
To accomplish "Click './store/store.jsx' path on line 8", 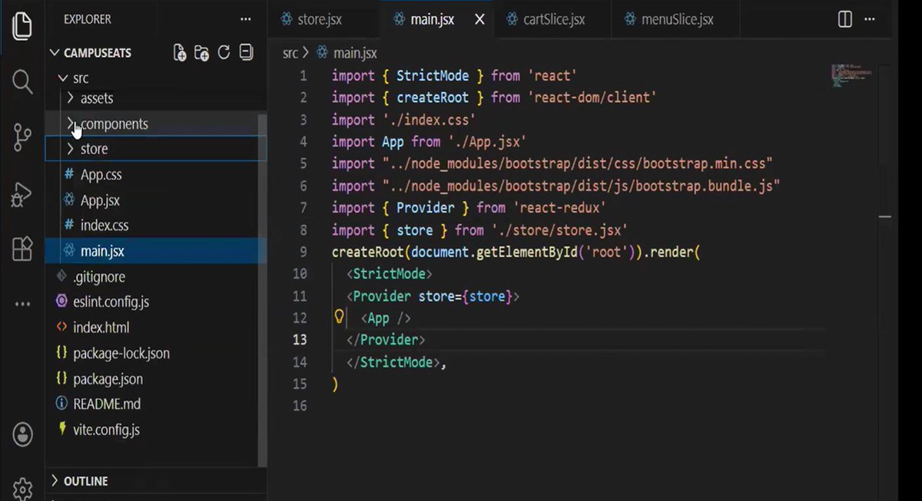I will tap(560, 230).
